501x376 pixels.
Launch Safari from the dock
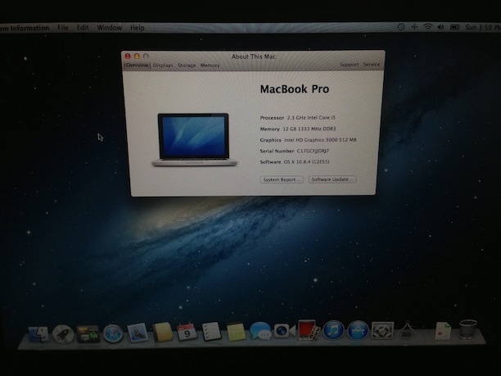click(112, 333)
